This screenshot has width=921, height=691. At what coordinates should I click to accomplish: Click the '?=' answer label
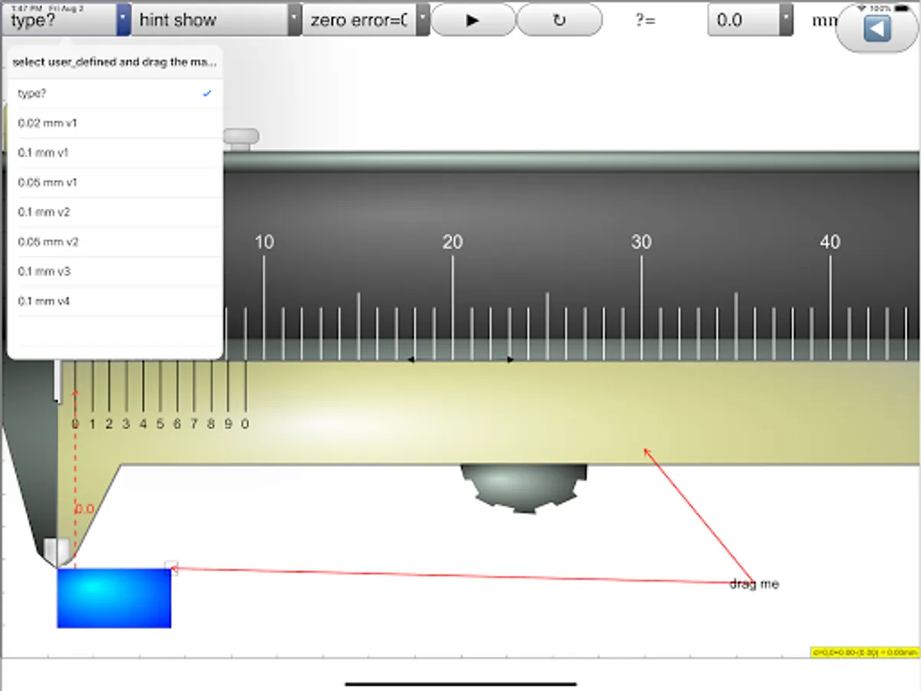pyautogui.click(x=645, y=20)
